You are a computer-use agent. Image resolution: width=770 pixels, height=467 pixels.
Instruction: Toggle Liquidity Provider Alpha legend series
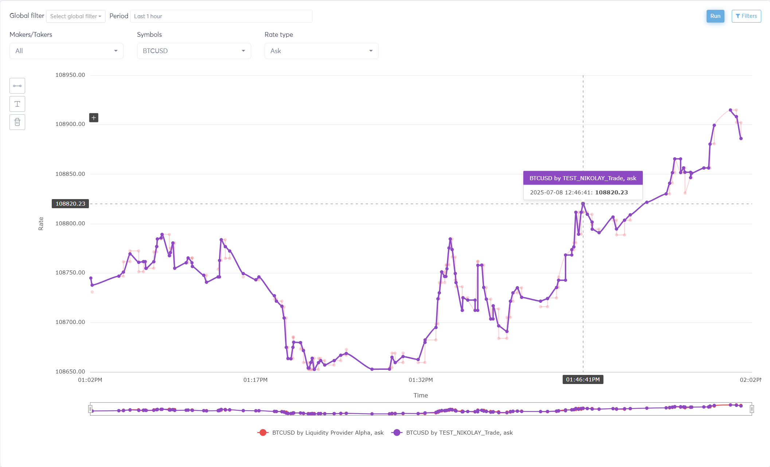pos(328,432)
